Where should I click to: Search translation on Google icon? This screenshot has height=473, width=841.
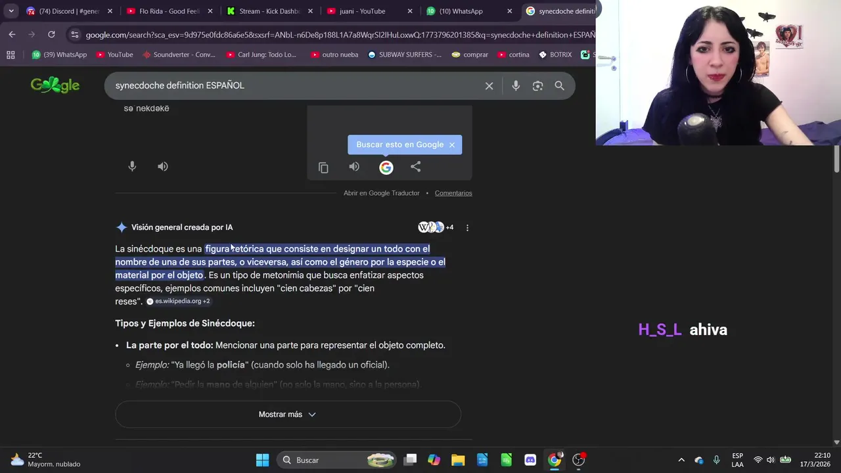386,168
